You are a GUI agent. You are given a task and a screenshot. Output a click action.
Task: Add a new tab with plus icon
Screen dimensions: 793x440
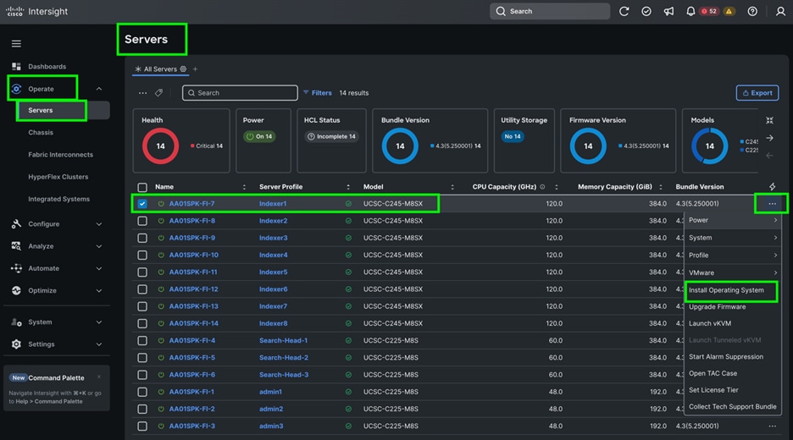[x=195, y=69]
